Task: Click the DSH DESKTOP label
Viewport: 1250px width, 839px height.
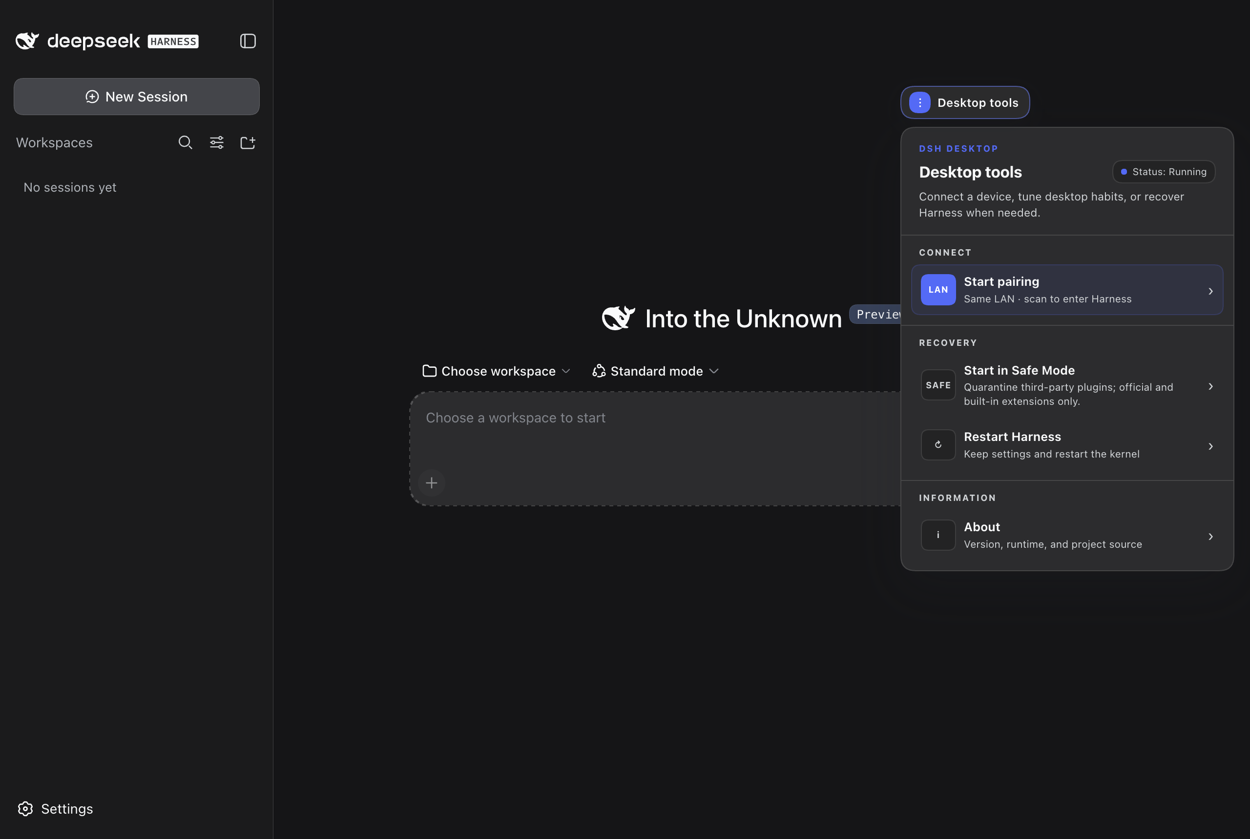Action: (958, 149)
